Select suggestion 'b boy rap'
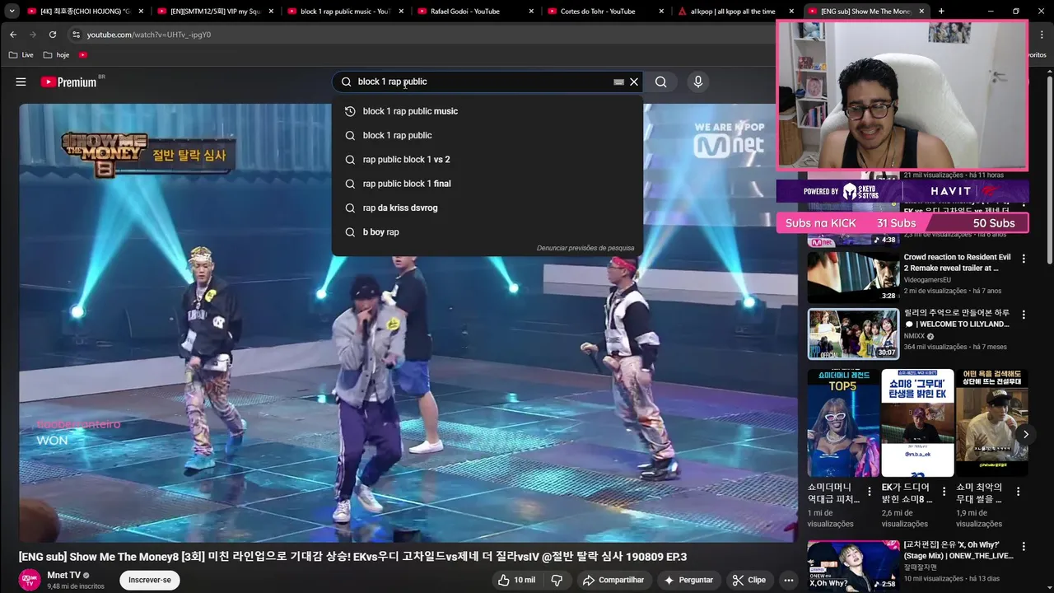This screenshot has height=593, width=1054. [x=487, y=232]
